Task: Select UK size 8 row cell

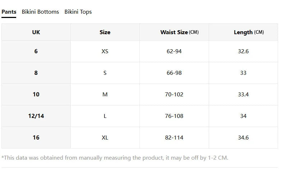Action: click(36, 73)
